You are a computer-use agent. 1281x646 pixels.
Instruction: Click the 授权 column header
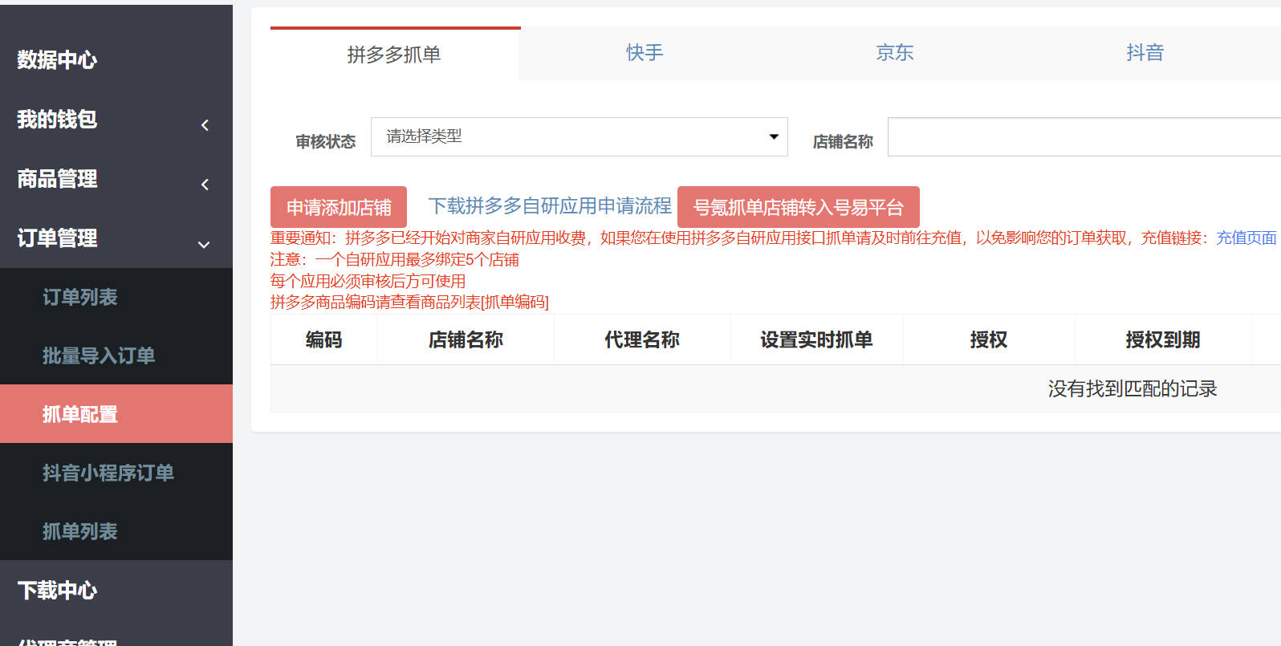coord(989,339)
